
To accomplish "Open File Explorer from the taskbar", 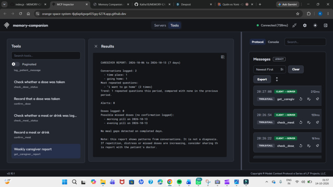I will click(x=103, y=182).
